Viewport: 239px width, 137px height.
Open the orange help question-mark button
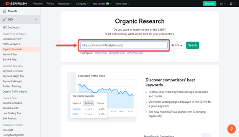tap(231, 129)
